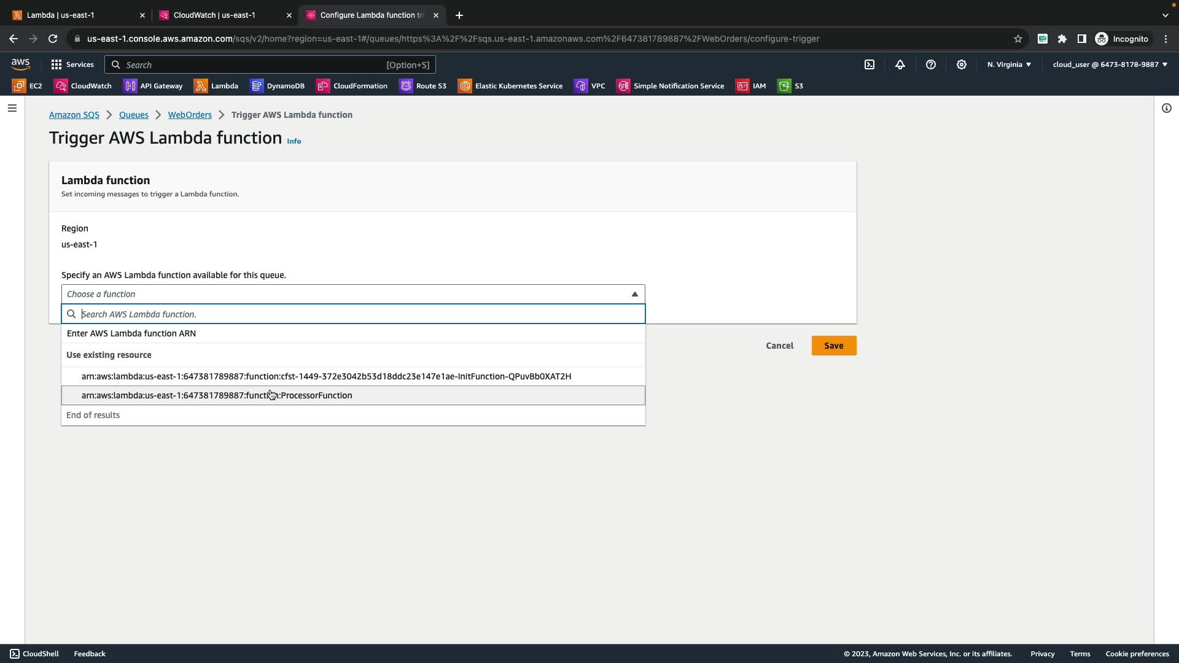This screenshot has height=663, width=1179.
Task: Collapse the Choose a function dropdown
Action: tap(635, 294)
